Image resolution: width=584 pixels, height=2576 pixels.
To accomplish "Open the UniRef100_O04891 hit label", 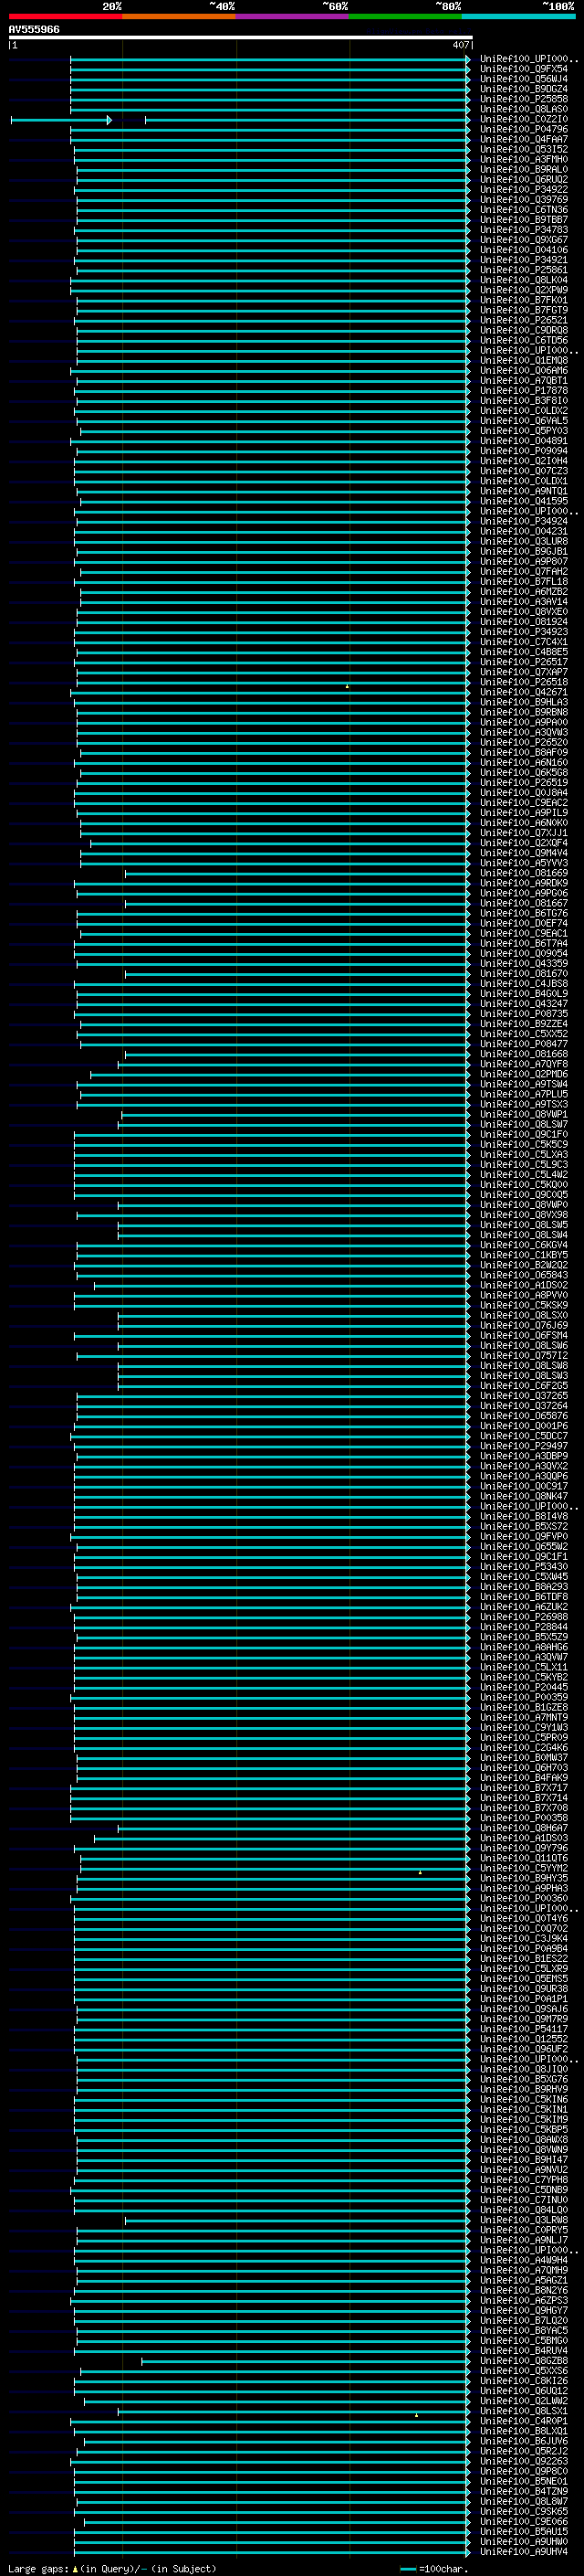I will 524,441.
